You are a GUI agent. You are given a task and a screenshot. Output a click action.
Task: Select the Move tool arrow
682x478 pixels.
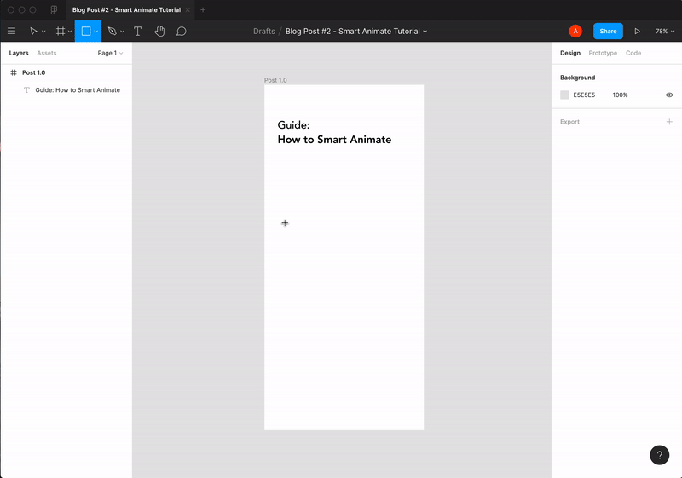[33, 31]
